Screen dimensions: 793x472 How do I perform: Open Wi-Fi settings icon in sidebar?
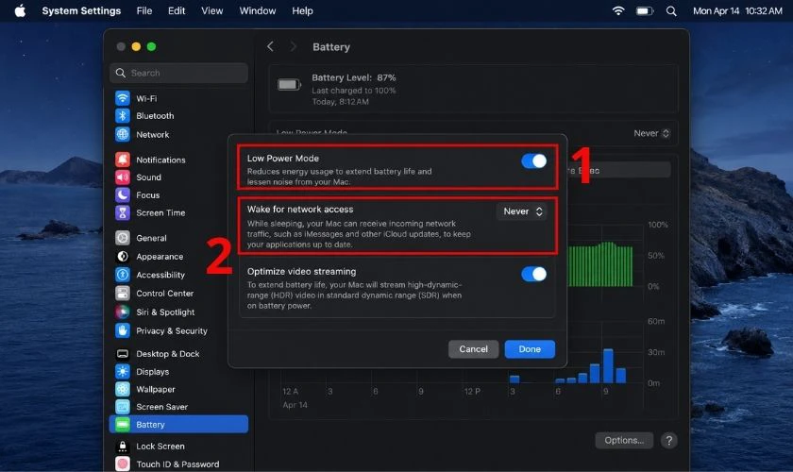coord(123,98)
